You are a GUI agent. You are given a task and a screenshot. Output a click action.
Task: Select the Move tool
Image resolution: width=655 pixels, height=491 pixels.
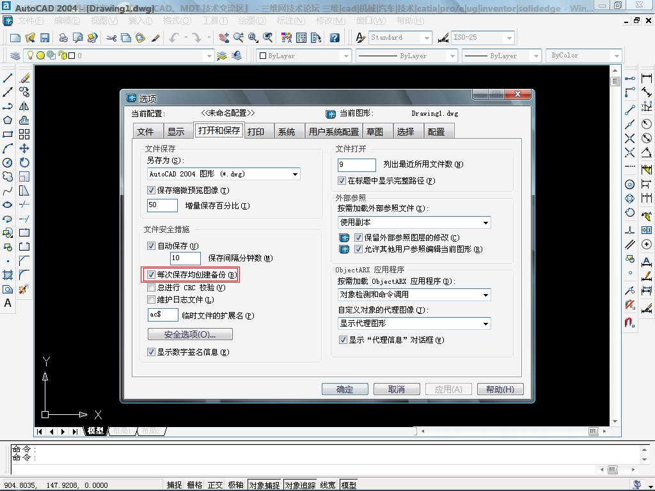[24, 148]
